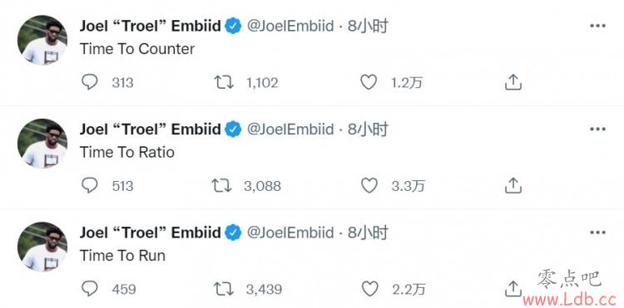Reply to the "Time To Ratio" tweet

[x=90, y=185]
